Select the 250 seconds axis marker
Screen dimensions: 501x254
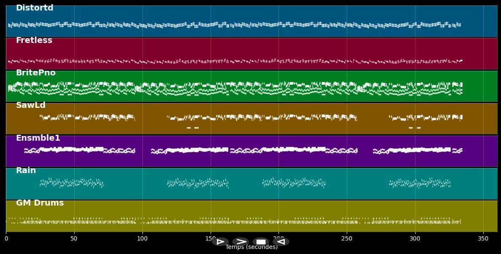tap(347, 239)
